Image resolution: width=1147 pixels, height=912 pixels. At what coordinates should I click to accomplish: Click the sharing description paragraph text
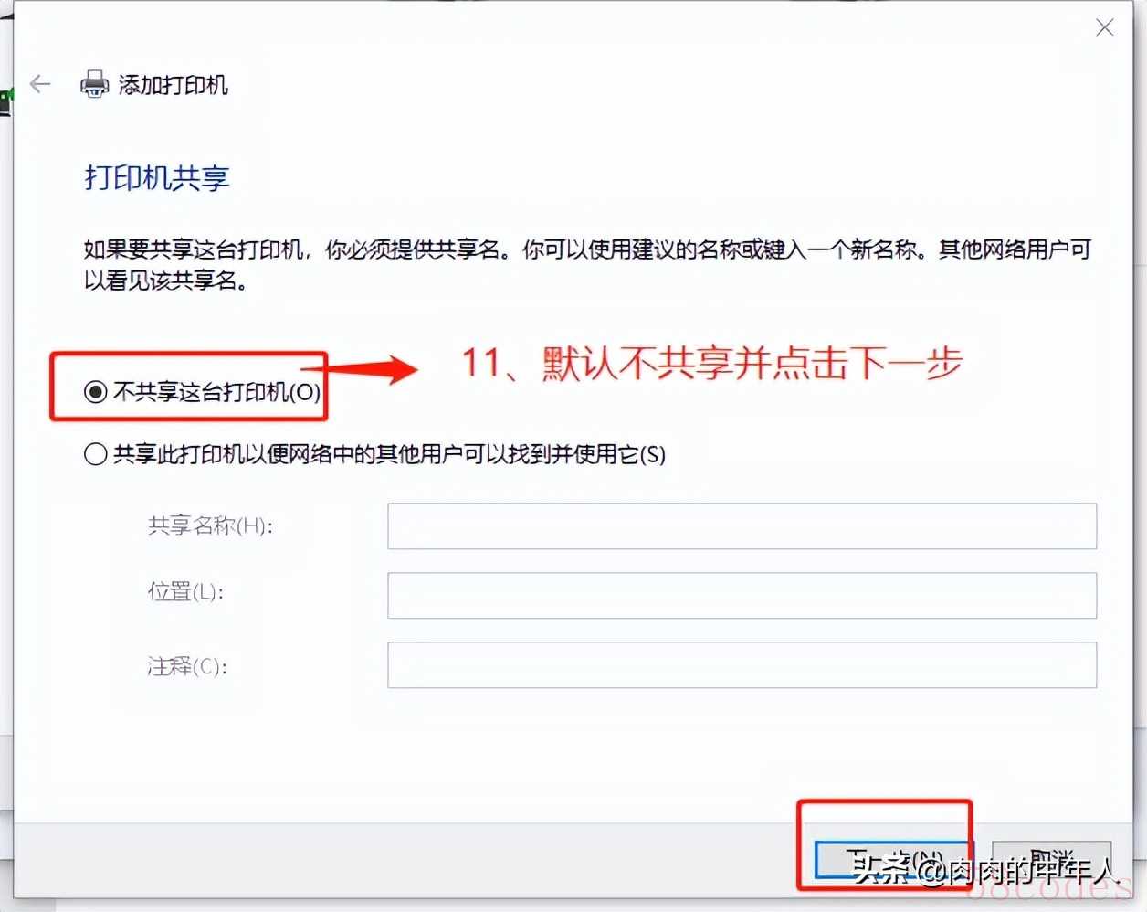[587, 264]
